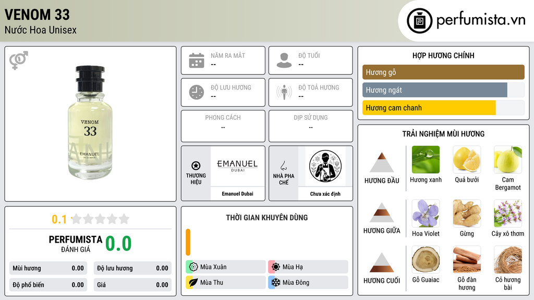Click the Độ tuổi label
The height and width of the screenshot is (300, 534).
309,55
